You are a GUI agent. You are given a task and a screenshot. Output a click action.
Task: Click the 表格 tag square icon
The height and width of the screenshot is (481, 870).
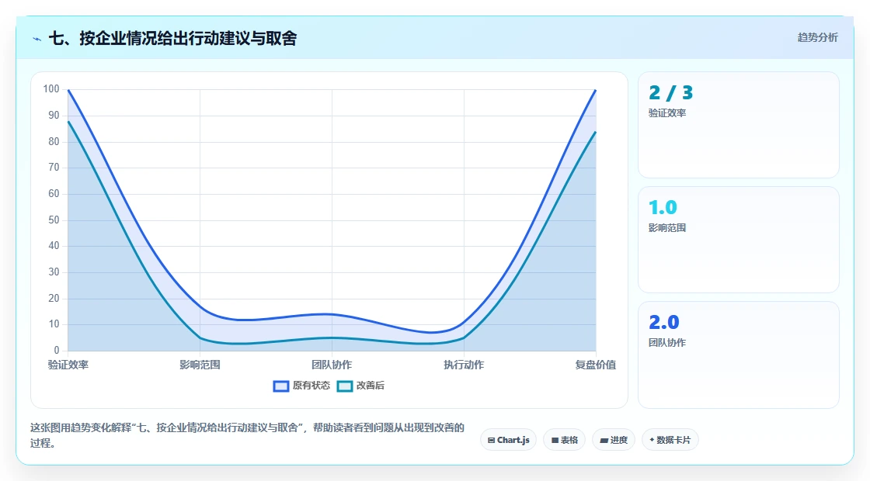[x=555, y=441]
